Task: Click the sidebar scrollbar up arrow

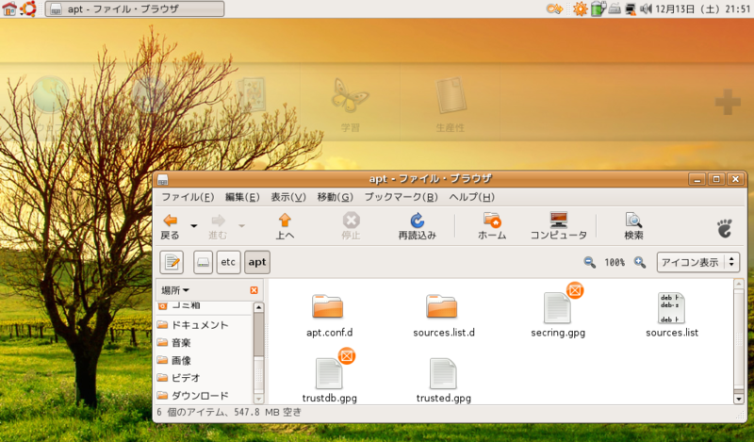Action: coord(258,307)
